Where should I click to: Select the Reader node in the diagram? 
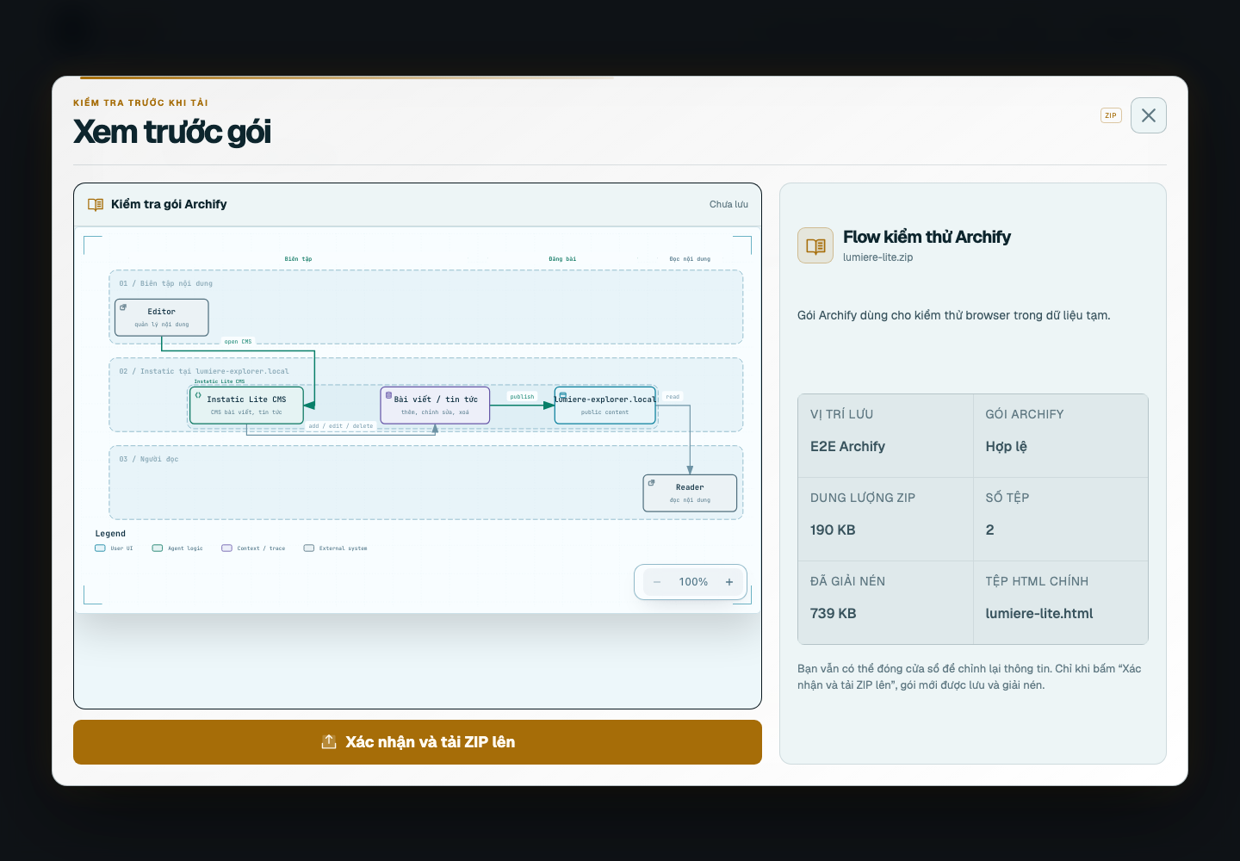tap(690, 493)
